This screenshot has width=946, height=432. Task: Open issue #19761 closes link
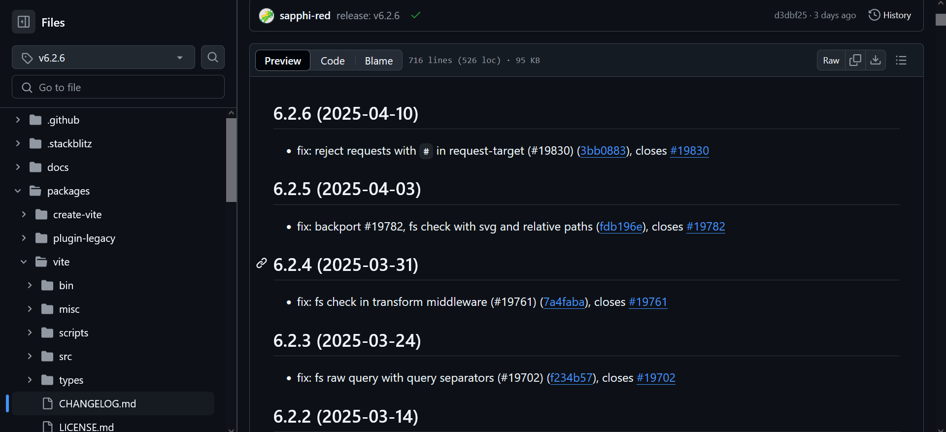click(648, 302)
